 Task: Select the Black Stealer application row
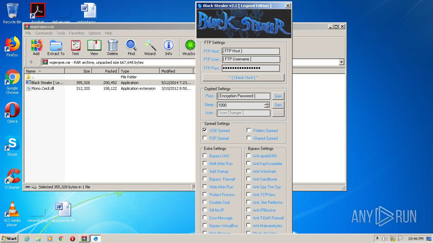pyautogui.click(x=110, y=83)
